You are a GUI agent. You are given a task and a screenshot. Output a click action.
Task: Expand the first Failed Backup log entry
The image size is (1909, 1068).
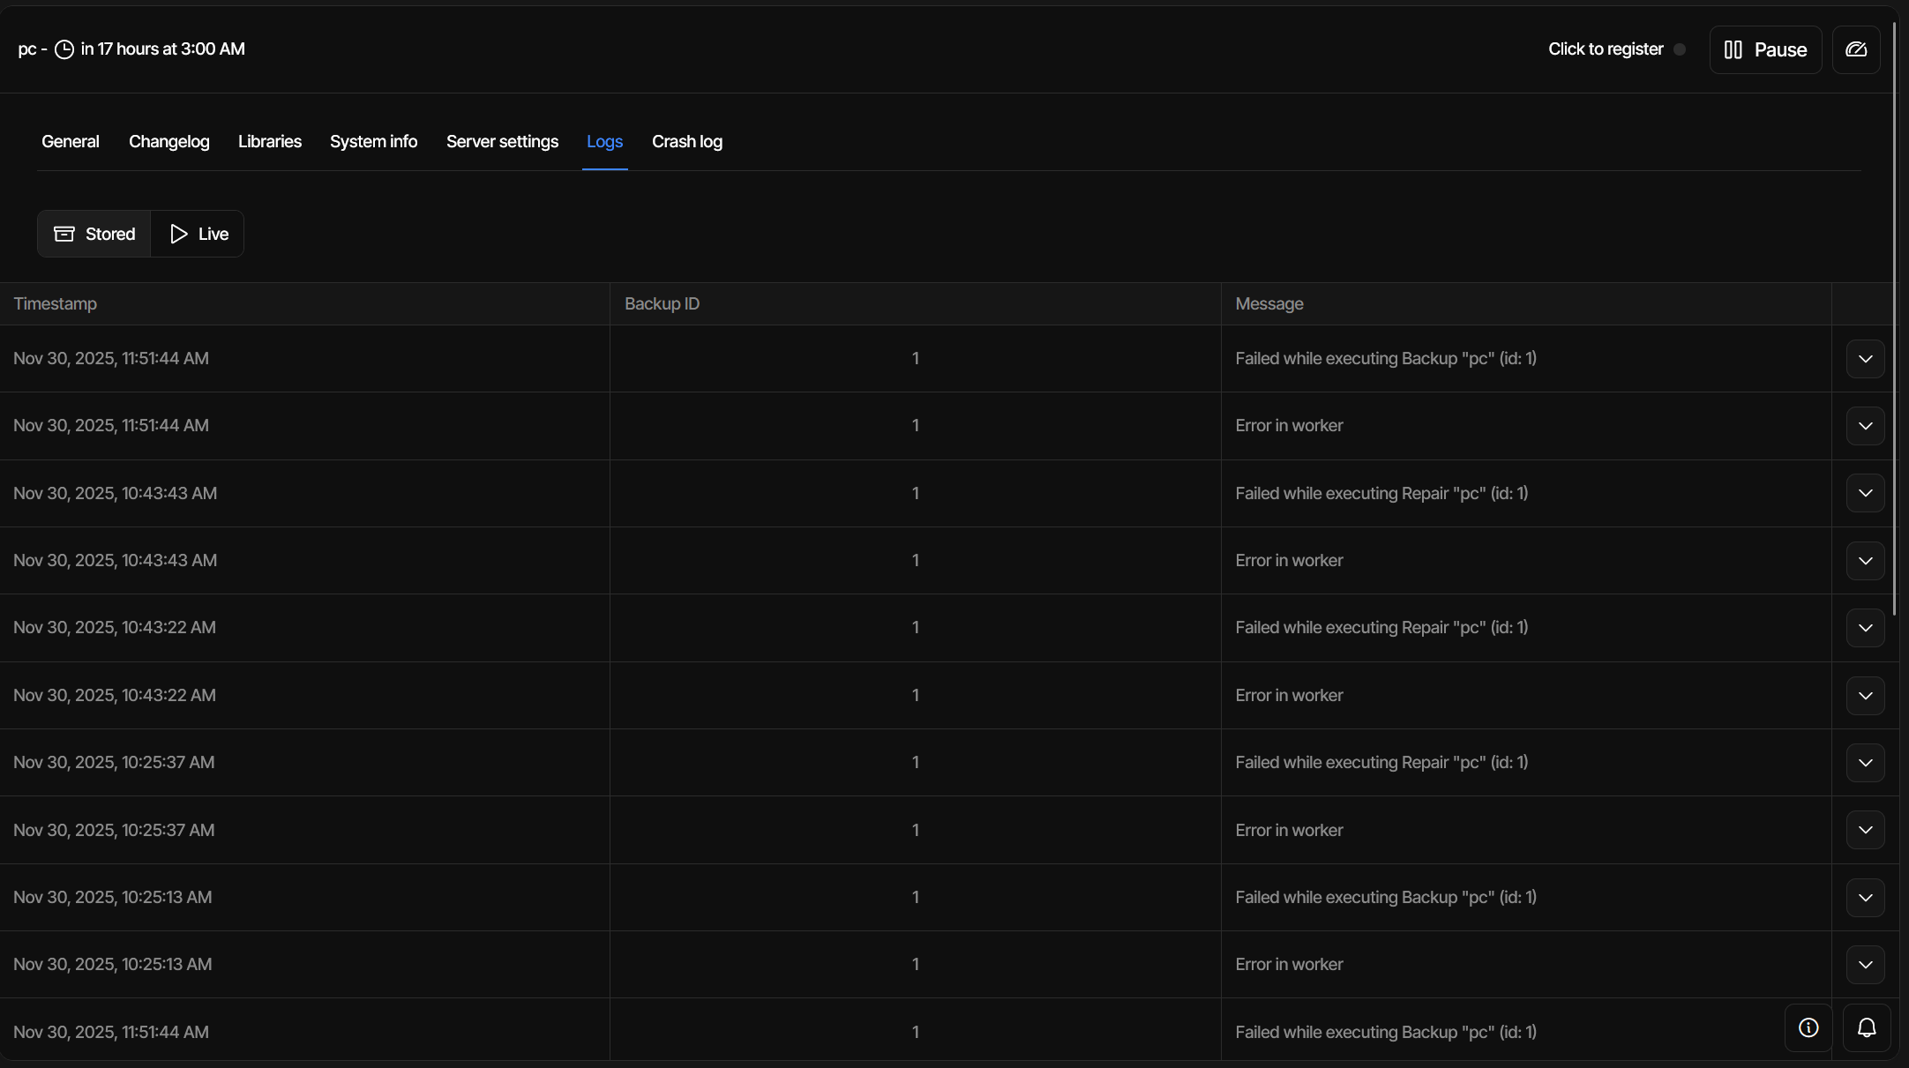pos(1865,359)
